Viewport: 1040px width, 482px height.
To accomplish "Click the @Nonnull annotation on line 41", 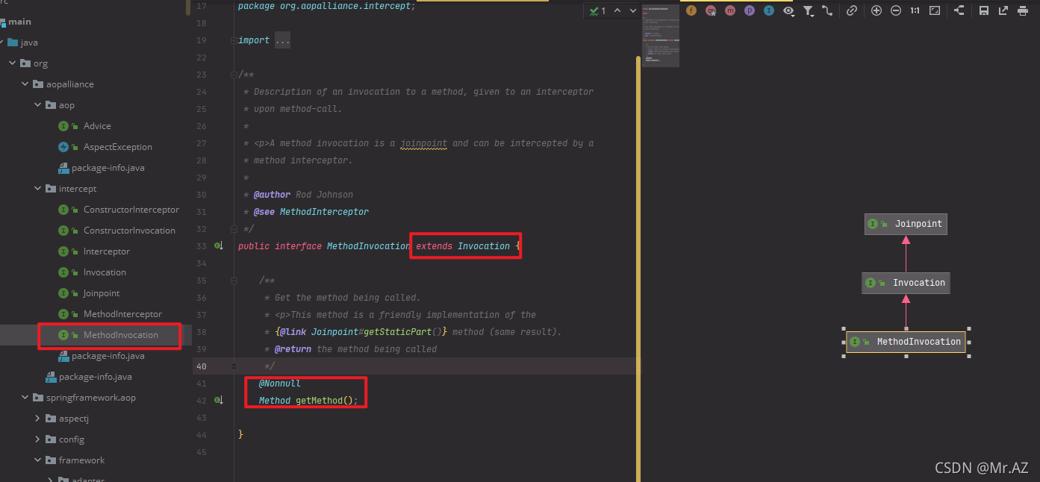I will 280,384.
